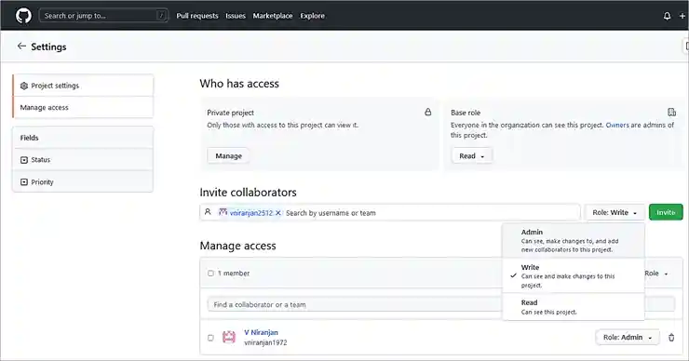Click V Niranjan's avatar image
689x361 pixels.
[x=229, y=338]
